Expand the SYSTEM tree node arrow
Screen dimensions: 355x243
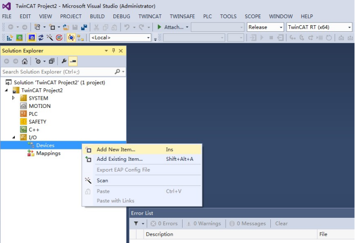[x=13, y=98]
